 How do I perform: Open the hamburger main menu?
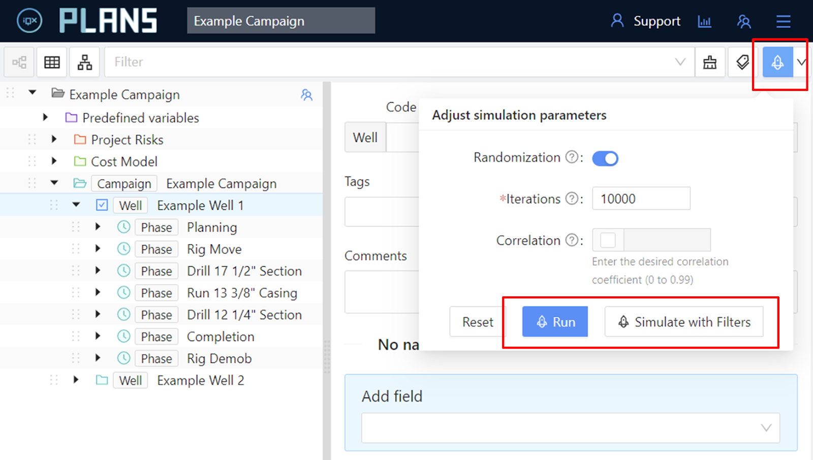tap(783, 21)
